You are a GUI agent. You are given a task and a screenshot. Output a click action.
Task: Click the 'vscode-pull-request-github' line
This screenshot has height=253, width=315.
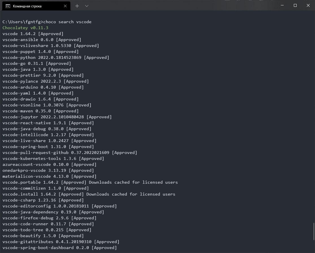[70, 153]
